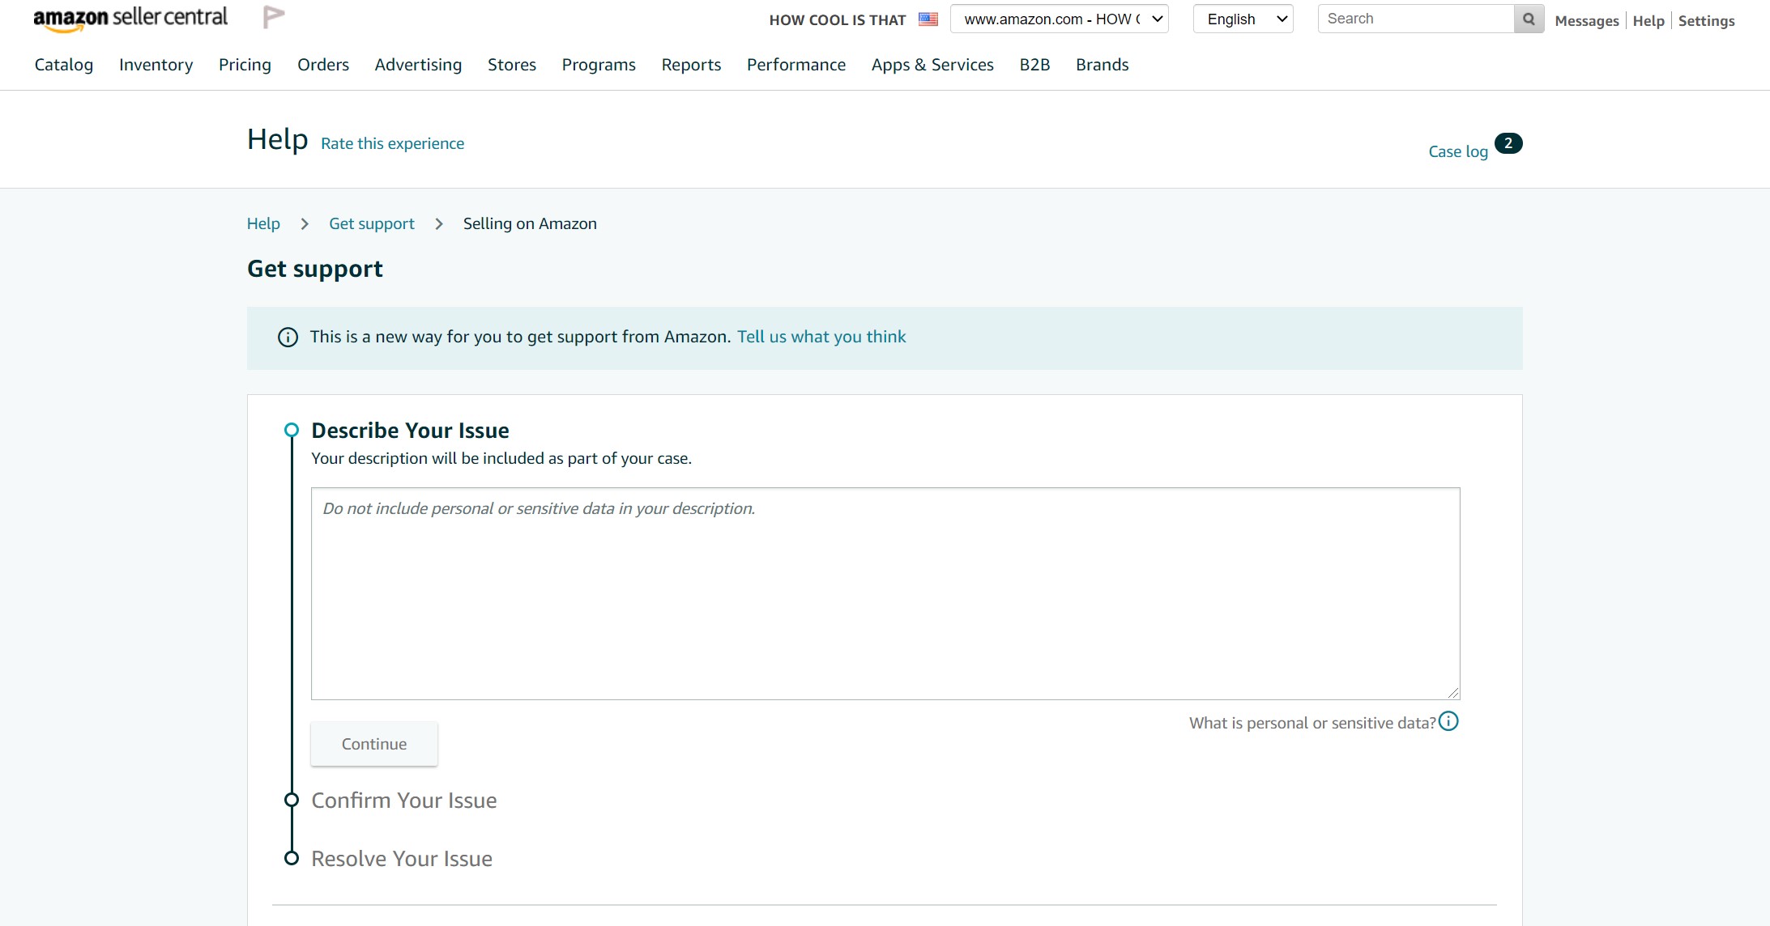Click the header Search field
This screenshot has width=1770, height=926.
(x=1415, y=19)
